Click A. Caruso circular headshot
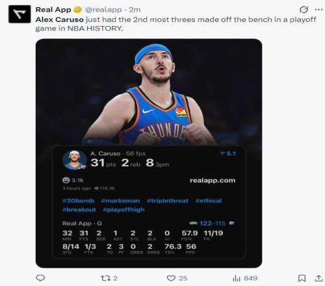 tap(75, 160)
